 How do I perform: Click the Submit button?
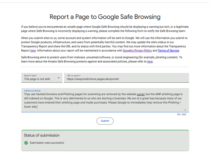point(105,121)
